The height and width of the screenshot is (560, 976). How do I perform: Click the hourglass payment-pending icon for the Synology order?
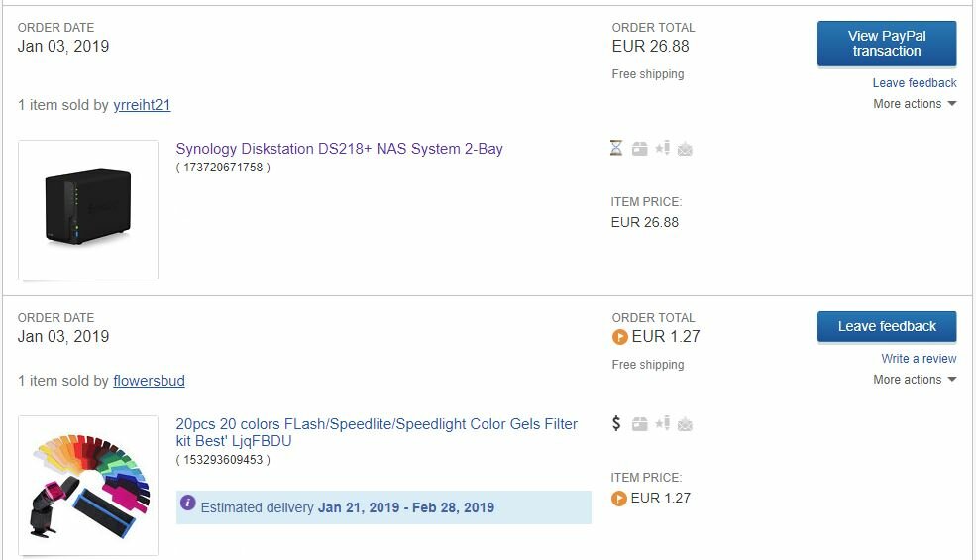pos(616,149)
